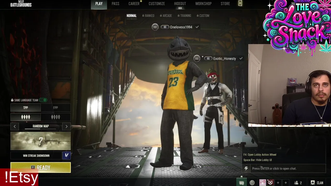331x186 pixels.
Task: Click the small up arrow above chat icon
Action: (242, 176)
